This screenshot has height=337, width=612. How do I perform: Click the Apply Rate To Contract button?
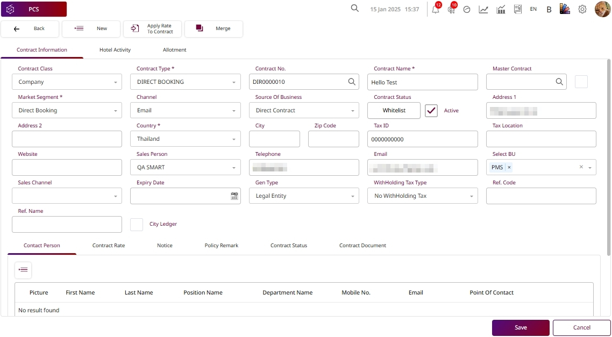[x=153, y=29]
